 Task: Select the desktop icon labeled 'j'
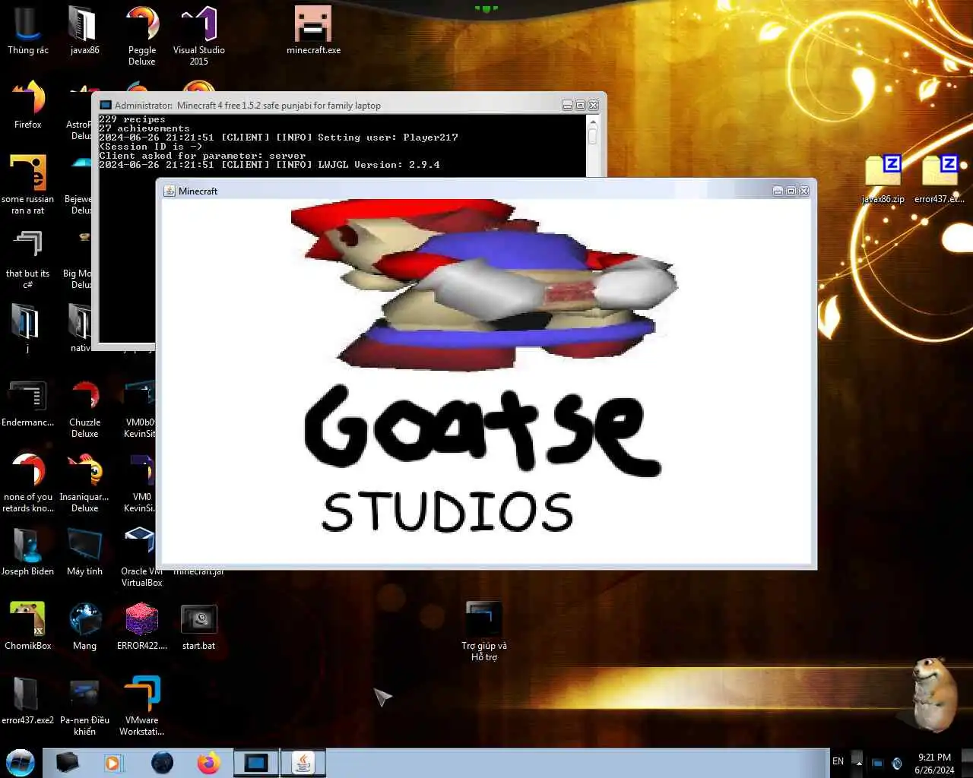click(27, 328)
